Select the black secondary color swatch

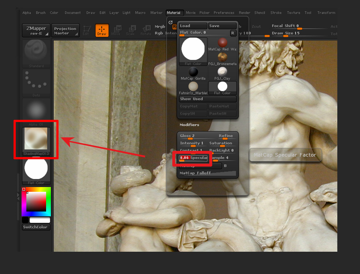pos(25,220)
